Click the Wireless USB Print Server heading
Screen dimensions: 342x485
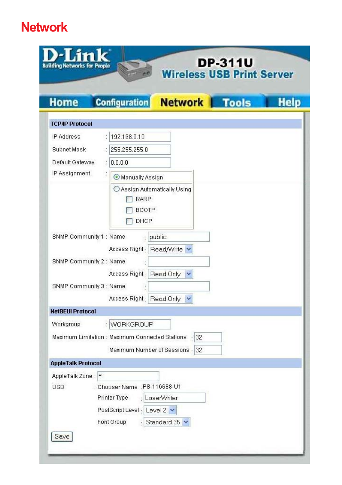pyautogui.click(x=228, y=74)
